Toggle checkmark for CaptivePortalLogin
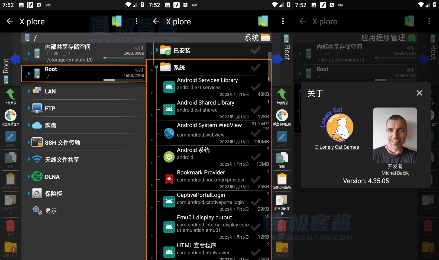 pyautogui.click(x=256, y=202)
